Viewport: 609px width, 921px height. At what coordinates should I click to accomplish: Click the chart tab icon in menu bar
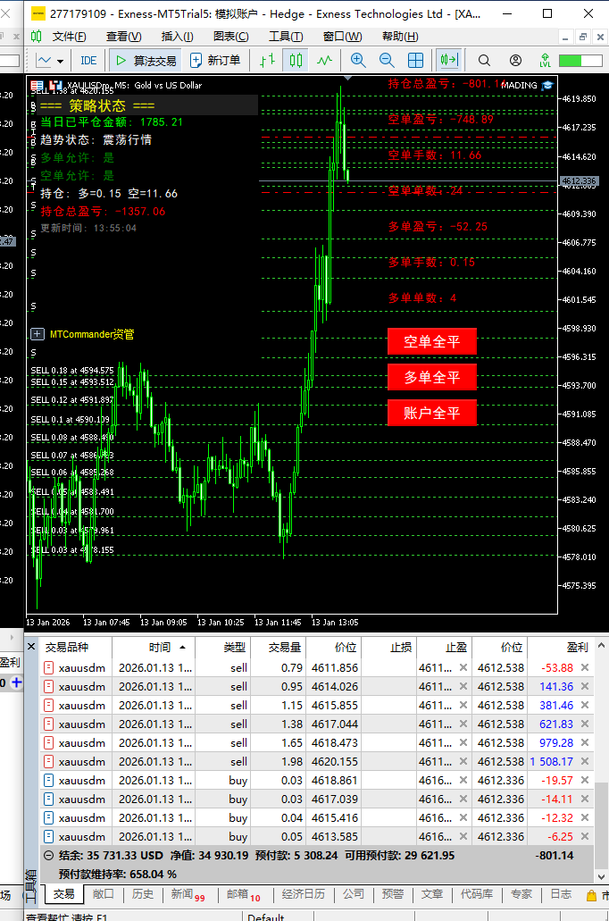tap(37, 37)
